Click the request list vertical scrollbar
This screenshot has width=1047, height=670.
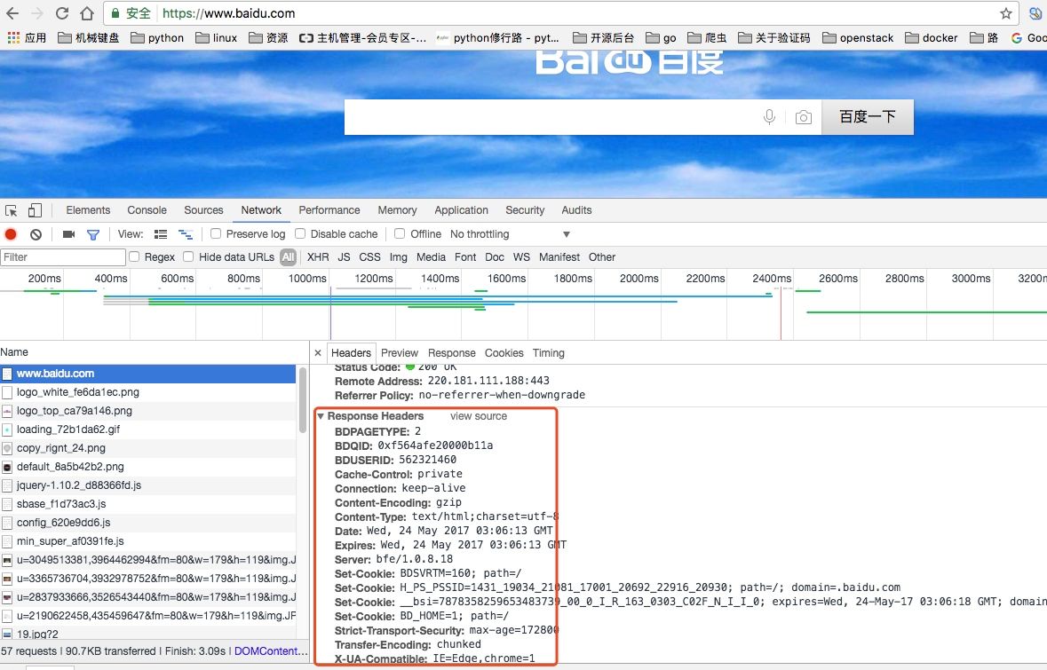pyautogui.click(x=303, y=400)
